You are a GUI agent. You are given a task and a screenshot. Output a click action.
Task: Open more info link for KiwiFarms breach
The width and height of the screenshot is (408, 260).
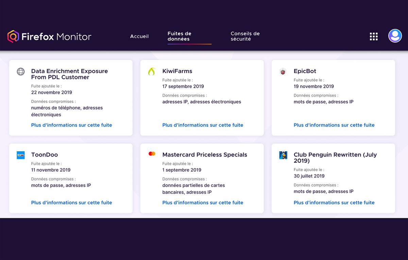[x=203, y=125]
